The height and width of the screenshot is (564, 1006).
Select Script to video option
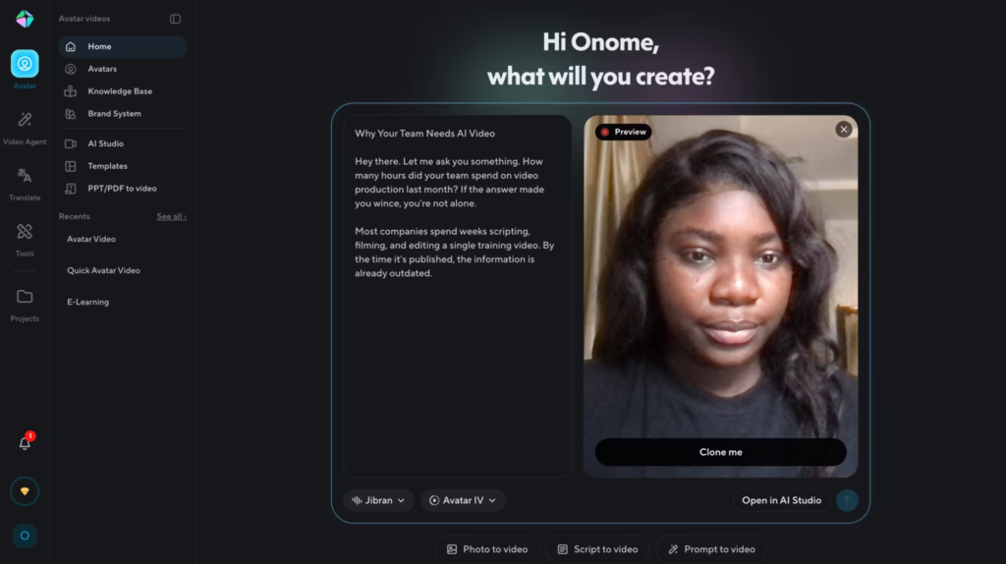tap(597, 549)
